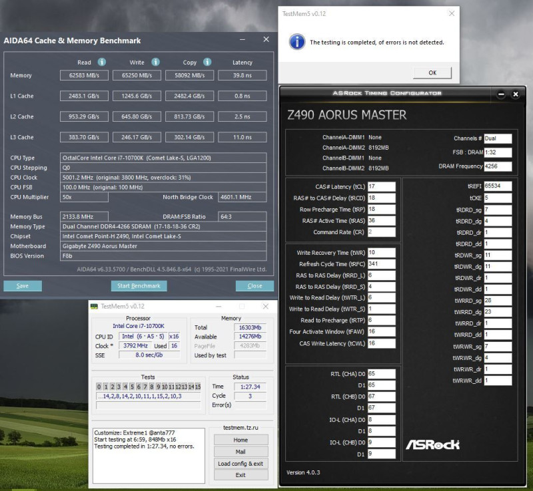Image resolution: width=533 pixels, height=491 pixels.
Task: Click the Motherboard field in AIDA64
Action: coord(163,246)
